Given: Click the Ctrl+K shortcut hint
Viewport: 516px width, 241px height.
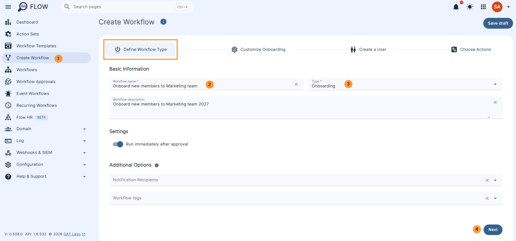Looking at the screenshot, I should click(x=183, y=7).
